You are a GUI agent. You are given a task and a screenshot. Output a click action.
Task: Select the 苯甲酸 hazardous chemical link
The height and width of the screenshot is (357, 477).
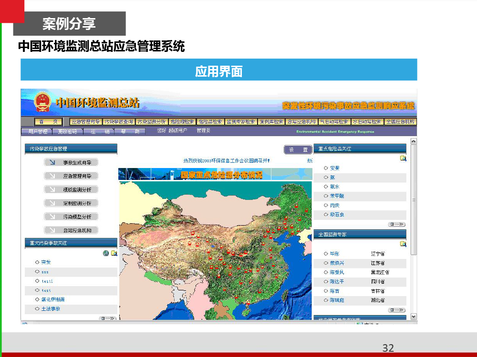337,196
